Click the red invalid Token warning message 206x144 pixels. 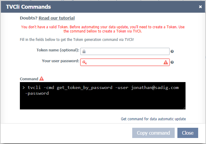tap(103, 29)
